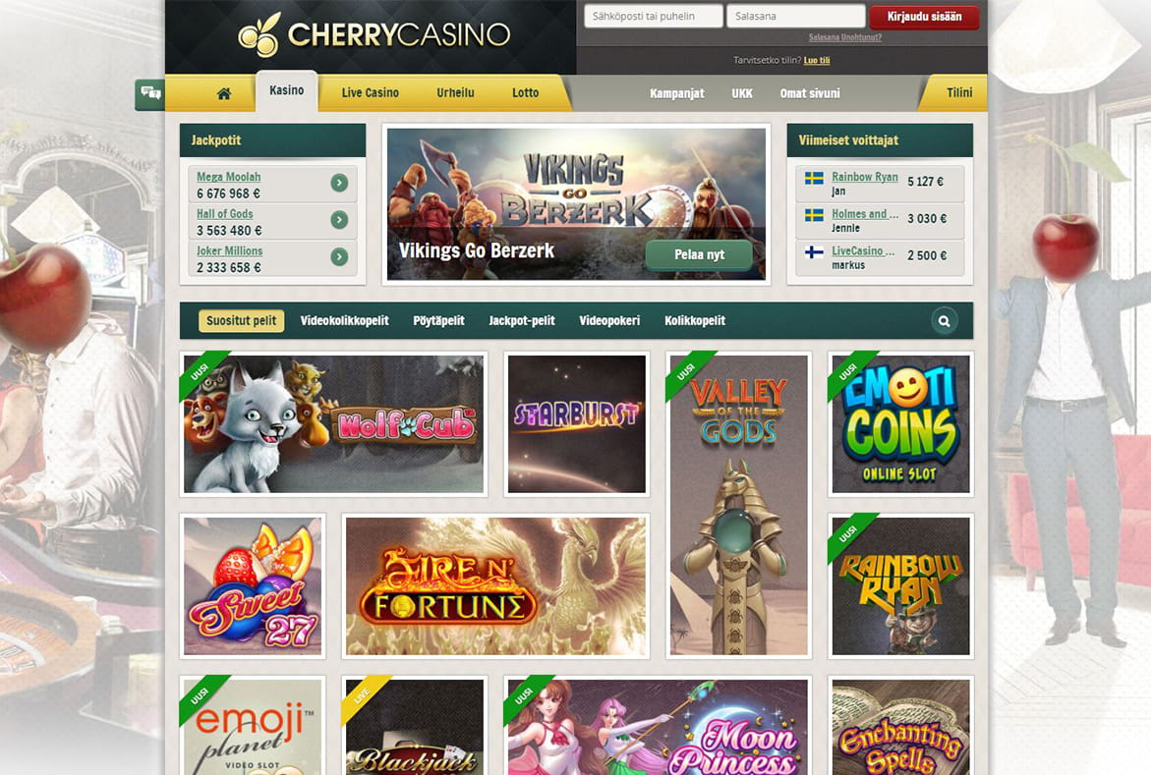
Task: Go to the home icon tab
Action: coord(224,93)
